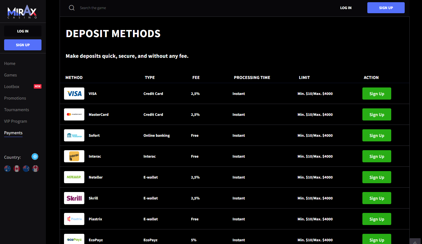Click the Piastrix payment logo
Screen dimensions: 422x244
click(74, 219)
